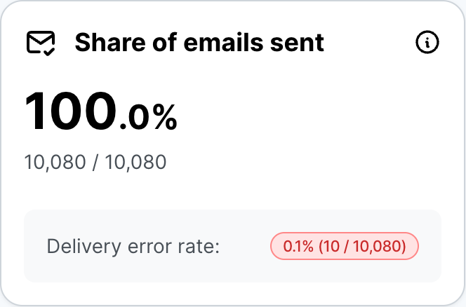Click the ".0%" decimal portion
The height and width of the screenshot is (307, 466).
pyautogui.click(x=147, y=117)
